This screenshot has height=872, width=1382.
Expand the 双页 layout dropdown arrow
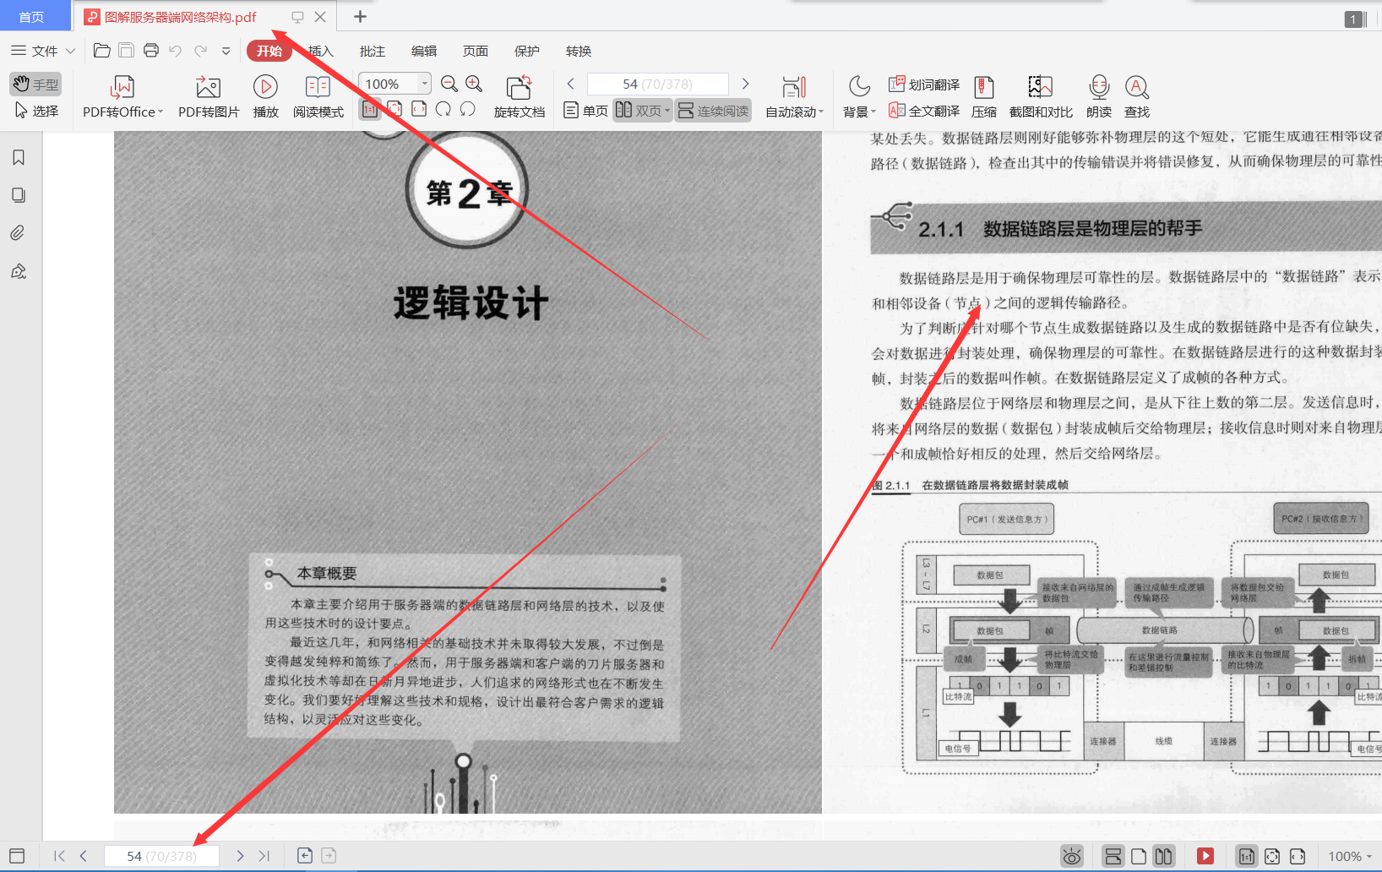point(667,111)
